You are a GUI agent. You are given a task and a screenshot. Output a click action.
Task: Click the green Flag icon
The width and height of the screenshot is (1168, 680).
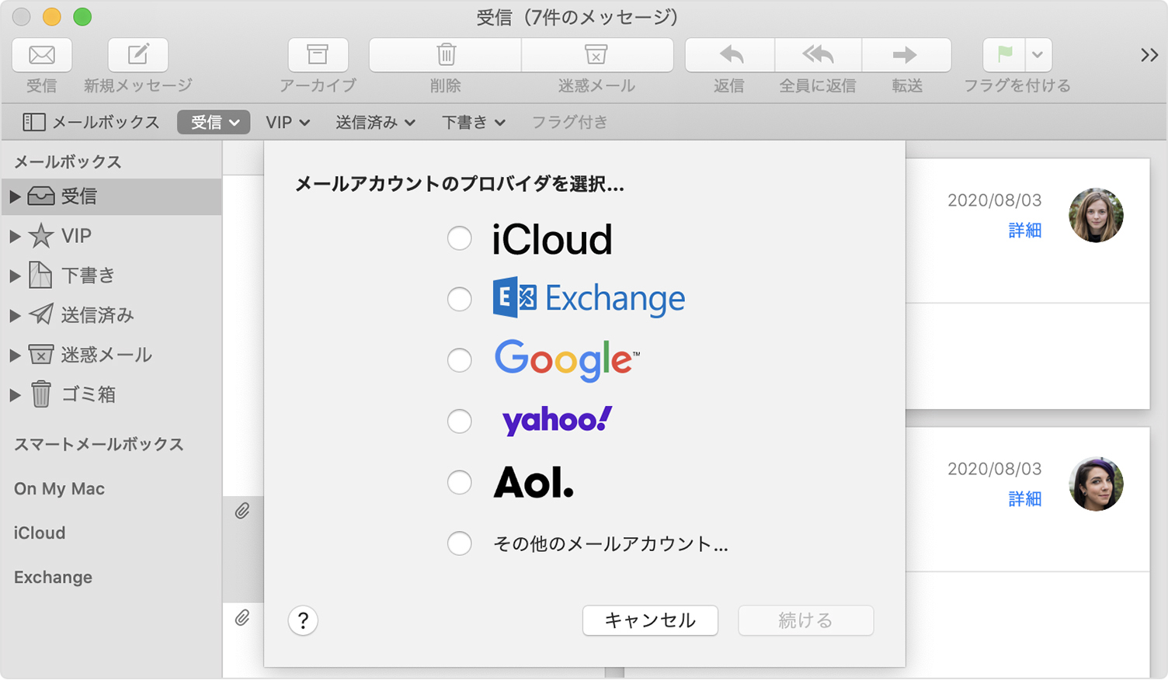[x=1005, y=55]
